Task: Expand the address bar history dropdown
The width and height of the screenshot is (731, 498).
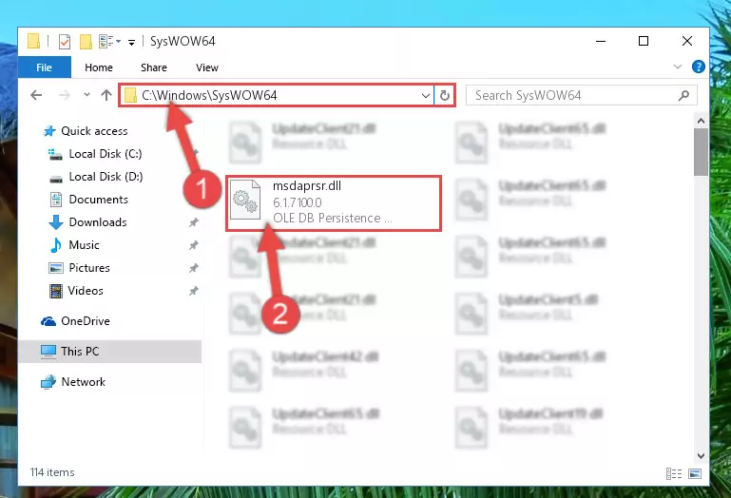Action: pos(425,96)
